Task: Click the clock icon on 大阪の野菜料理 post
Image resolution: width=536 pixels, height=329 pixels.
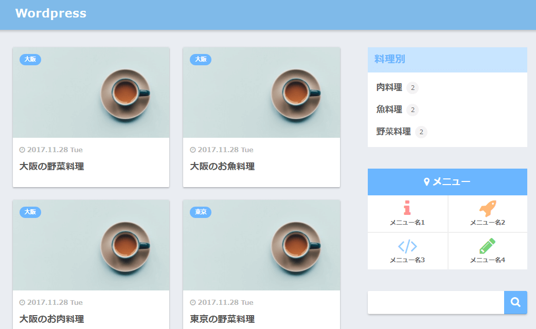Action: tap(22, 150)
